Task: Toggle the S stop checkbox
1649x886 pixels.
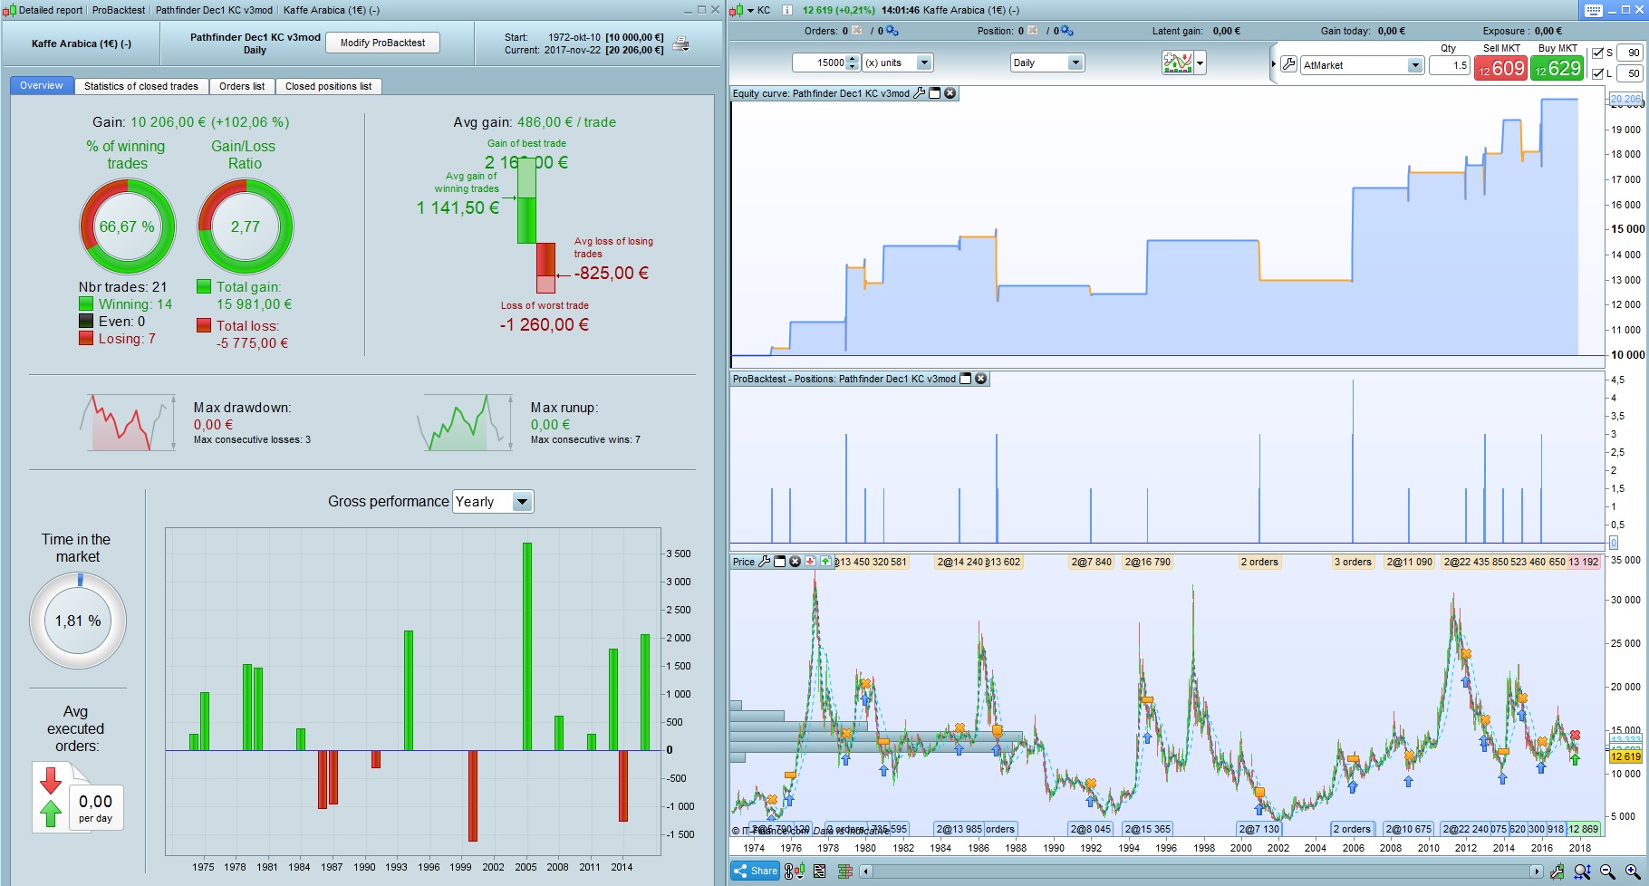Action: tap(1597, 53)
